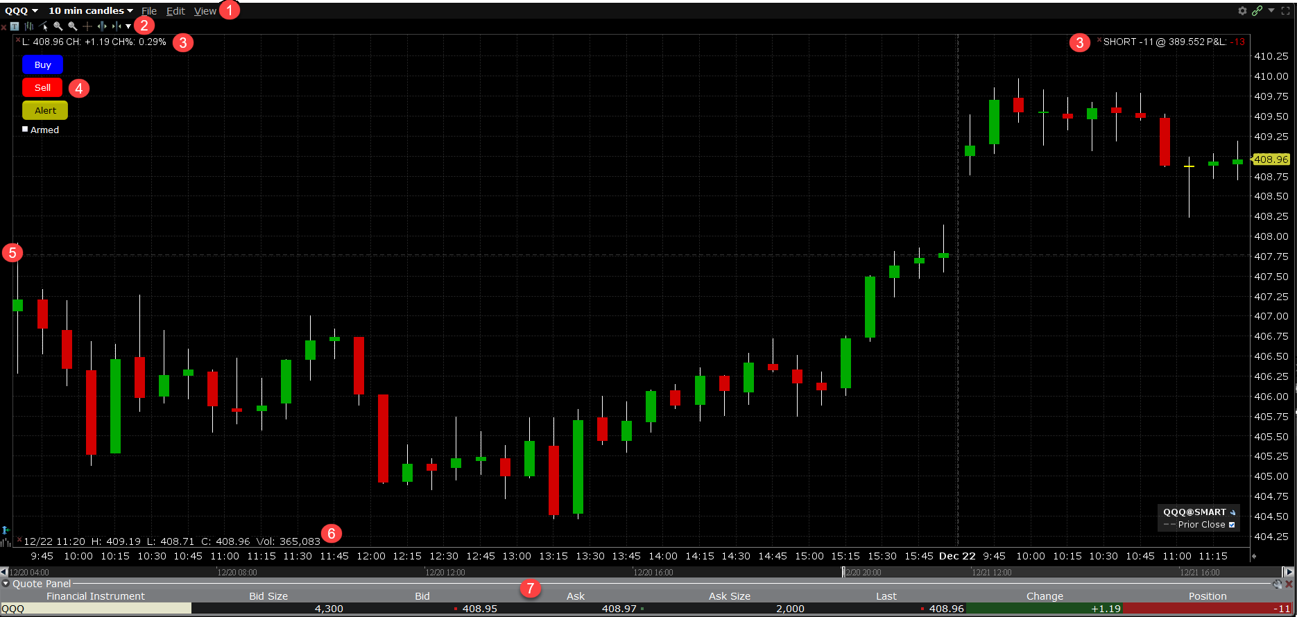Screen dimensions: 1297x617
Task: Open chart settings gear icon
Action: 1242,10
